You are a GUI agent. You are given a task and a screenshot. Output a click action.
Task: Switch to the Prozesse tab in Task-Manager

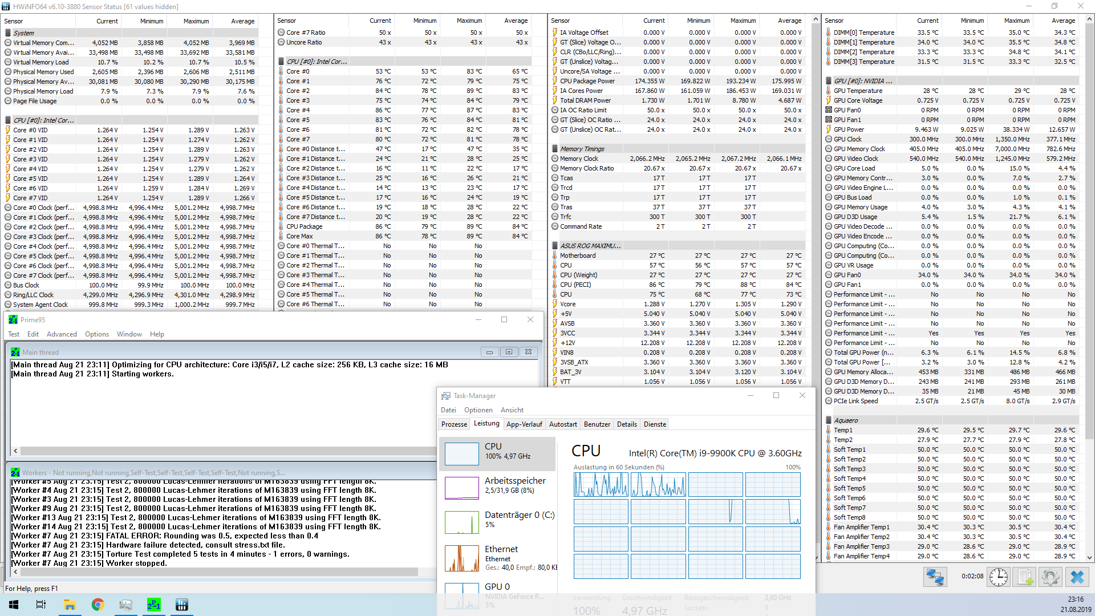(454, 424)
